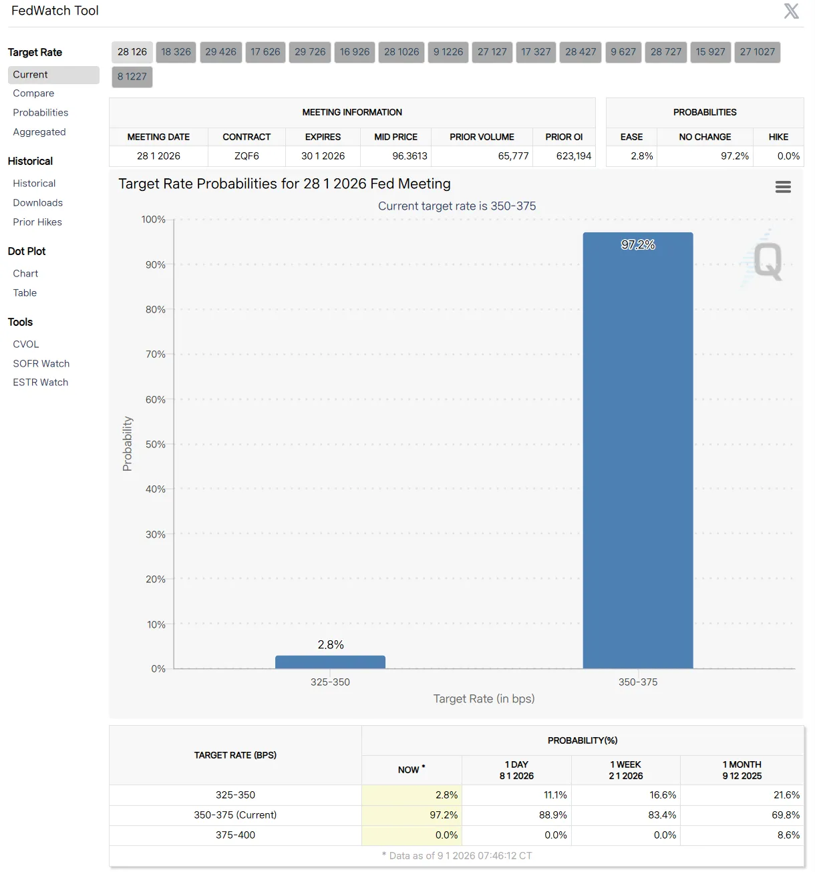The image size is (815, 872).
Task: Launch the CVOL tool
Action: 26,345
